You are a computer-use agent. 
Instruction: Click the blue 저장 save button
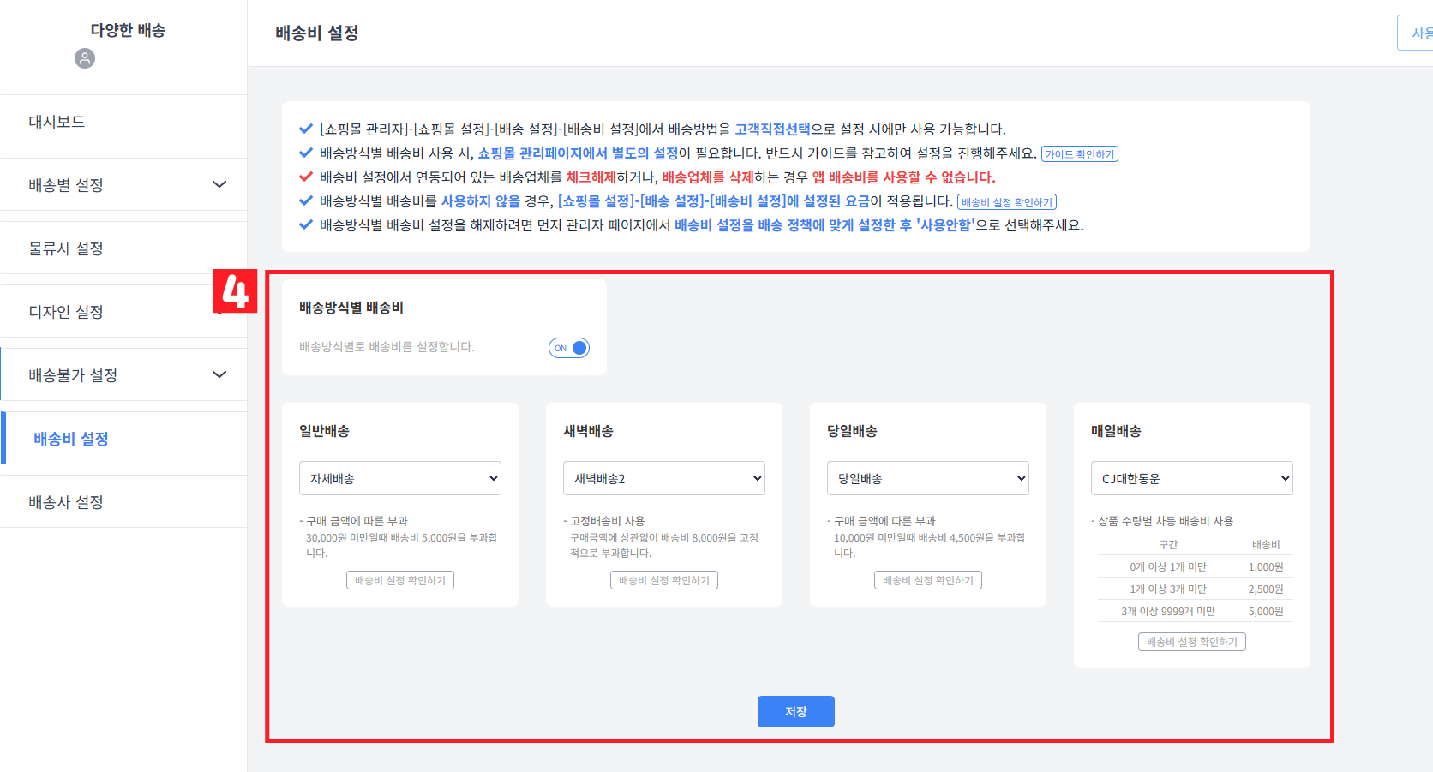795,711
